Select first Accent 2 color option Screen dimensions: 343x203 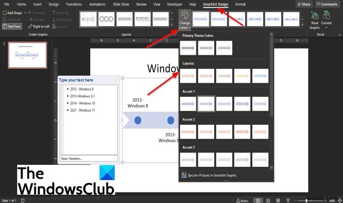coord(188,132)
